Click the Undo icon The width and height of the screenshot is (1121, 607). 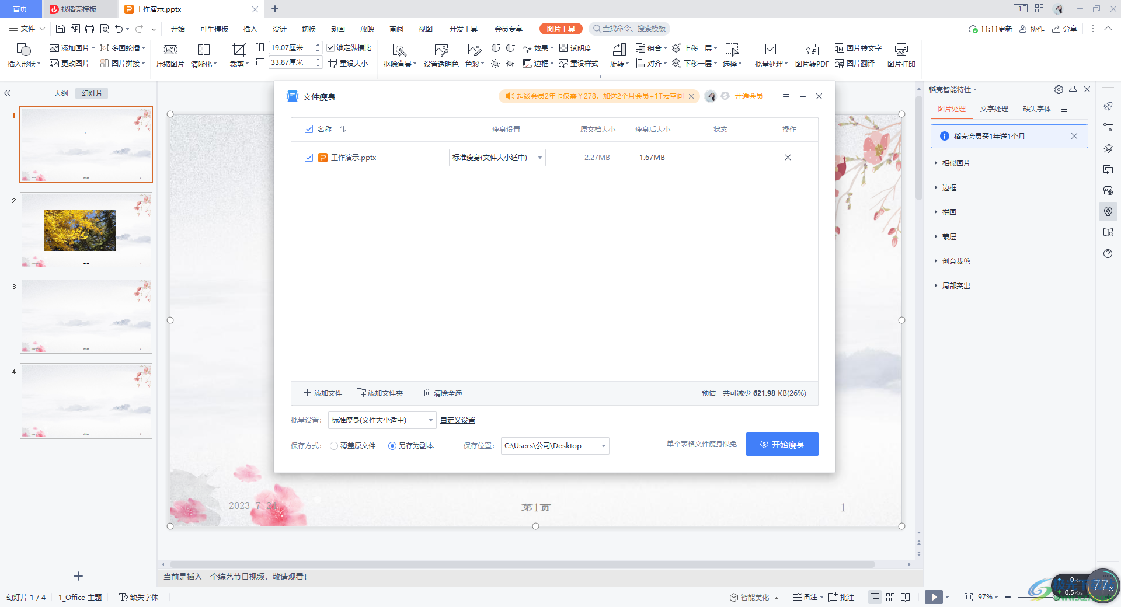(x=119, y=29)
